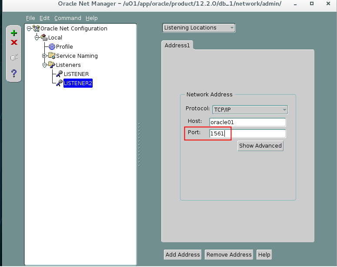Collapse the Oracle Net Configuration root node
This screenshot has width=337, height=267.
[29, 29]
